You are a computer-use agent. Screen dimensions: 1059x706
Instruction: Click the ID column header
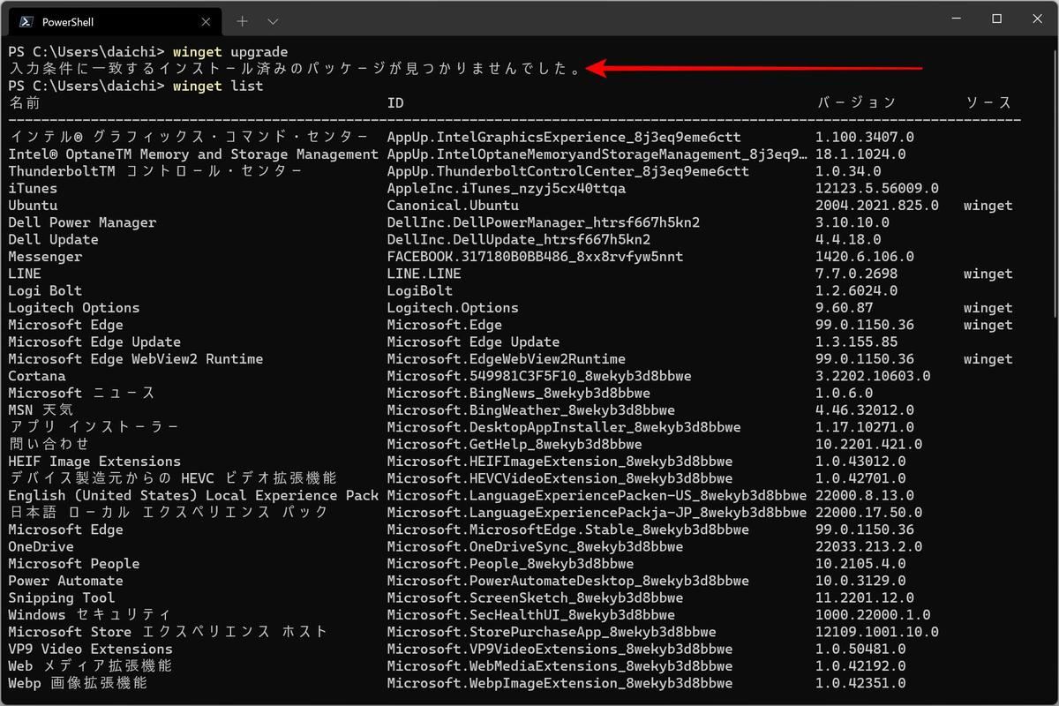(x=395, y=103)
